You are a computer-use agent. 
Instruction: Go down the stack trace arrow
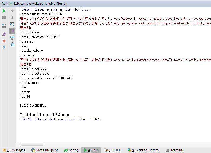pos(12,18)
